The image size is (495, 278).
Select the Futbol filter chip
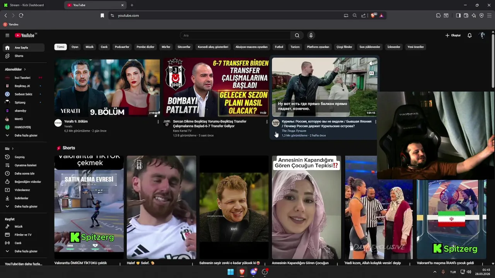279,47
